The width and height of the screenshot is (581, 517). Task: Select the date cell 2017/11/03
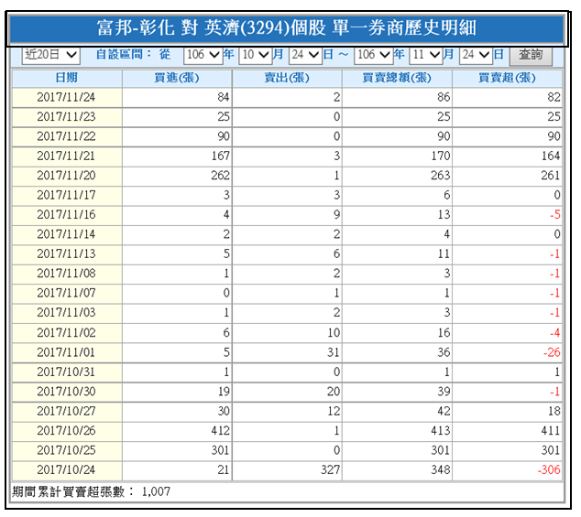(67, 313)
